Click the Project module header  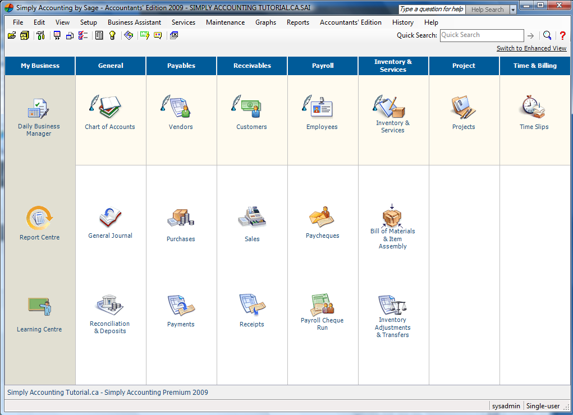(464, 66)
